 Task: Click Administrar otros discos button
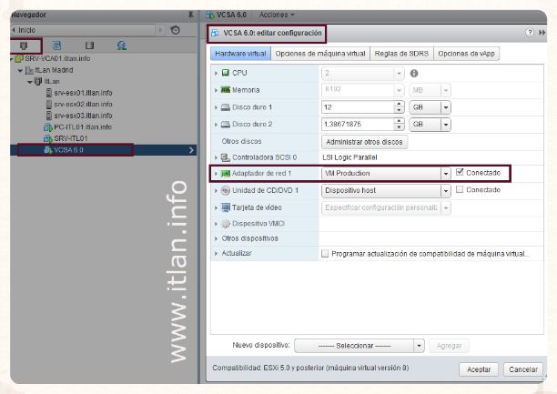[x=365, y=141]
